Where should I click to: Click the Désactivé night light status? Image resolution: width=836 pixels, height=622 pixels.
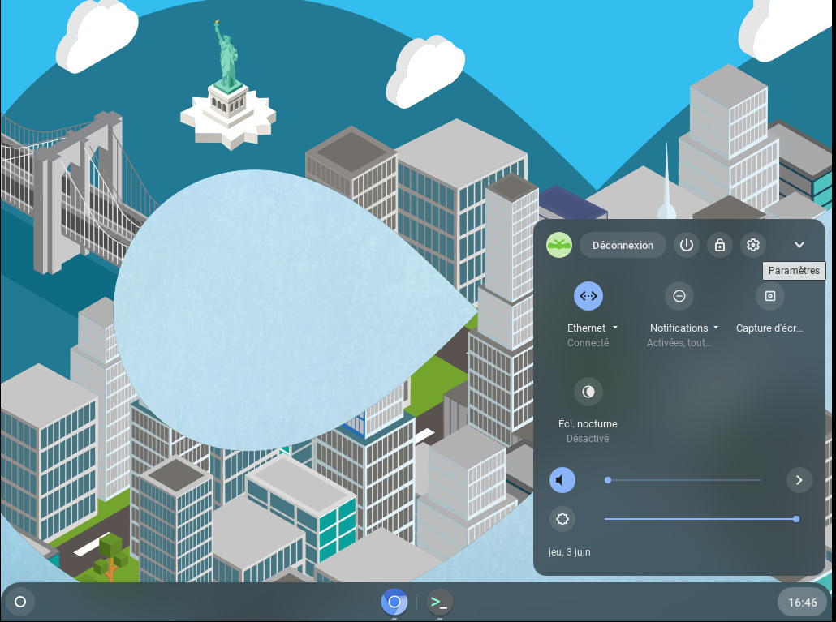tap(588, 439)
